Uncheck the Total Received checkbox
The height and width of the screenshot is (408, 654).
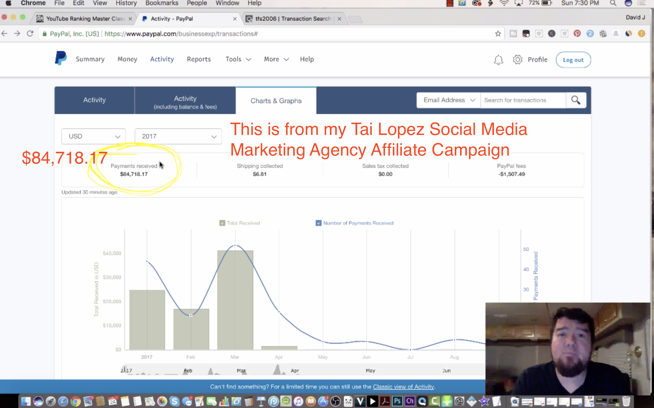(x=222, y=223)
